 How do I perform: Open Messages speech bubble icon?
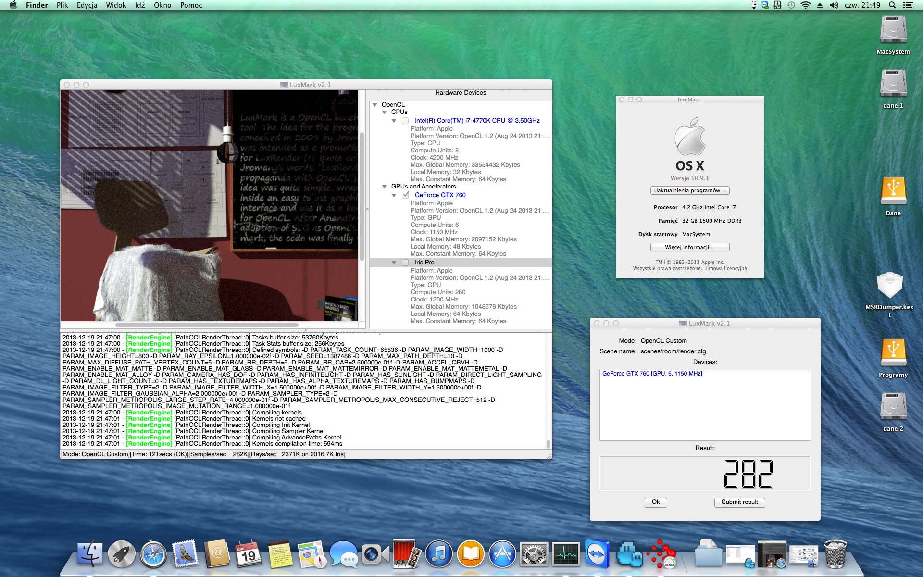(344, 554)
